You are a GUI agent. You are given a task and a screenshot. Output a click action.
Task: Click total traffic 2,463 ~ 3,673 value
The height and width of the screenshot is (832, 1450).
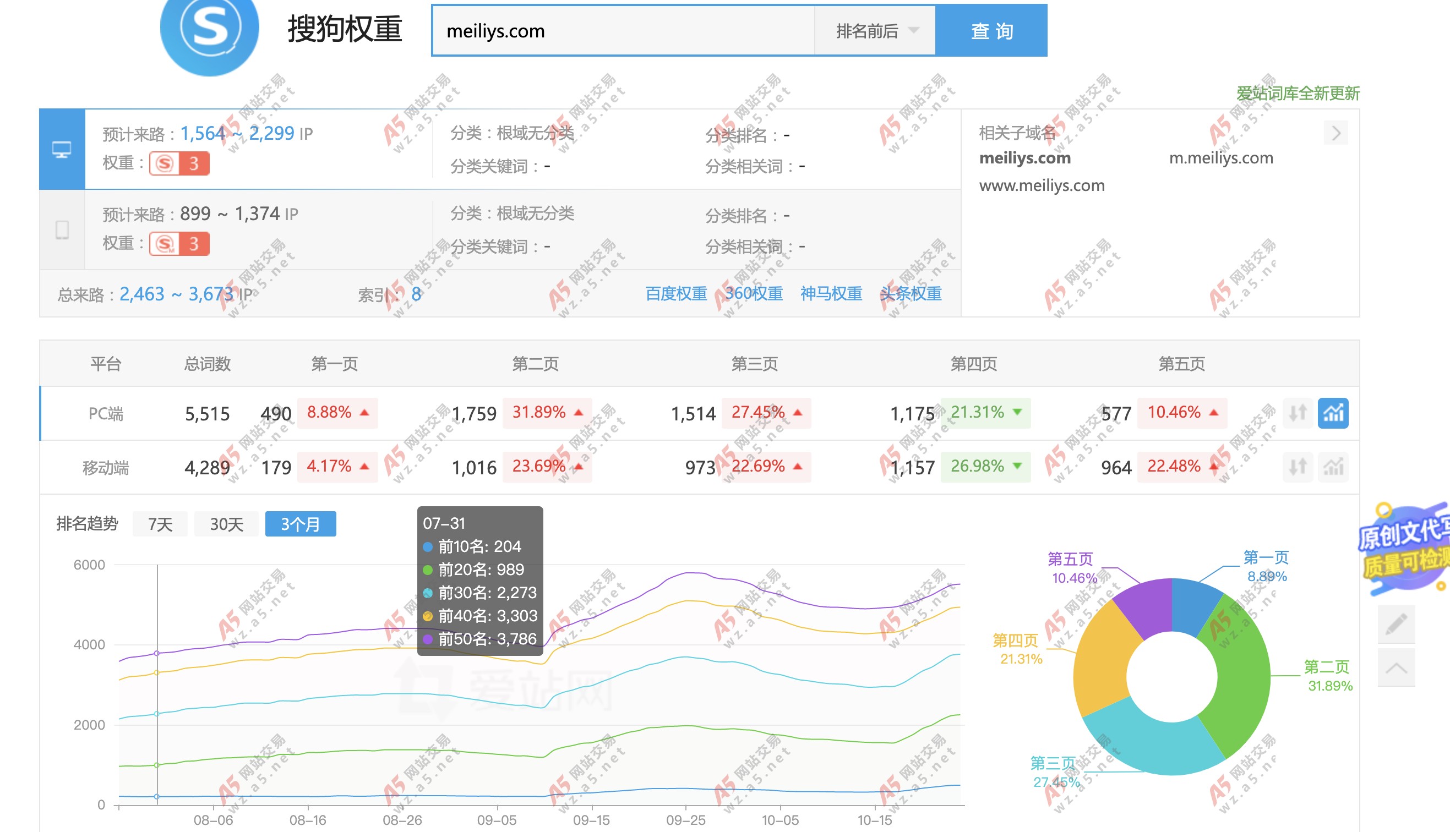(x=177, y=294)
